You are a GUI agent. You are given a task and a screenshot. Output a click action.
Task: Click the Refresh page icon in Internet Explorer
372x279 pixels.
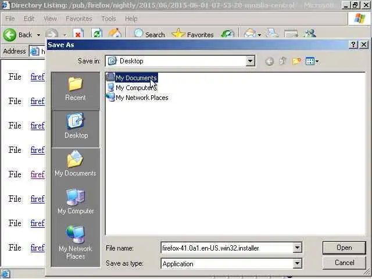click(96, 34)
